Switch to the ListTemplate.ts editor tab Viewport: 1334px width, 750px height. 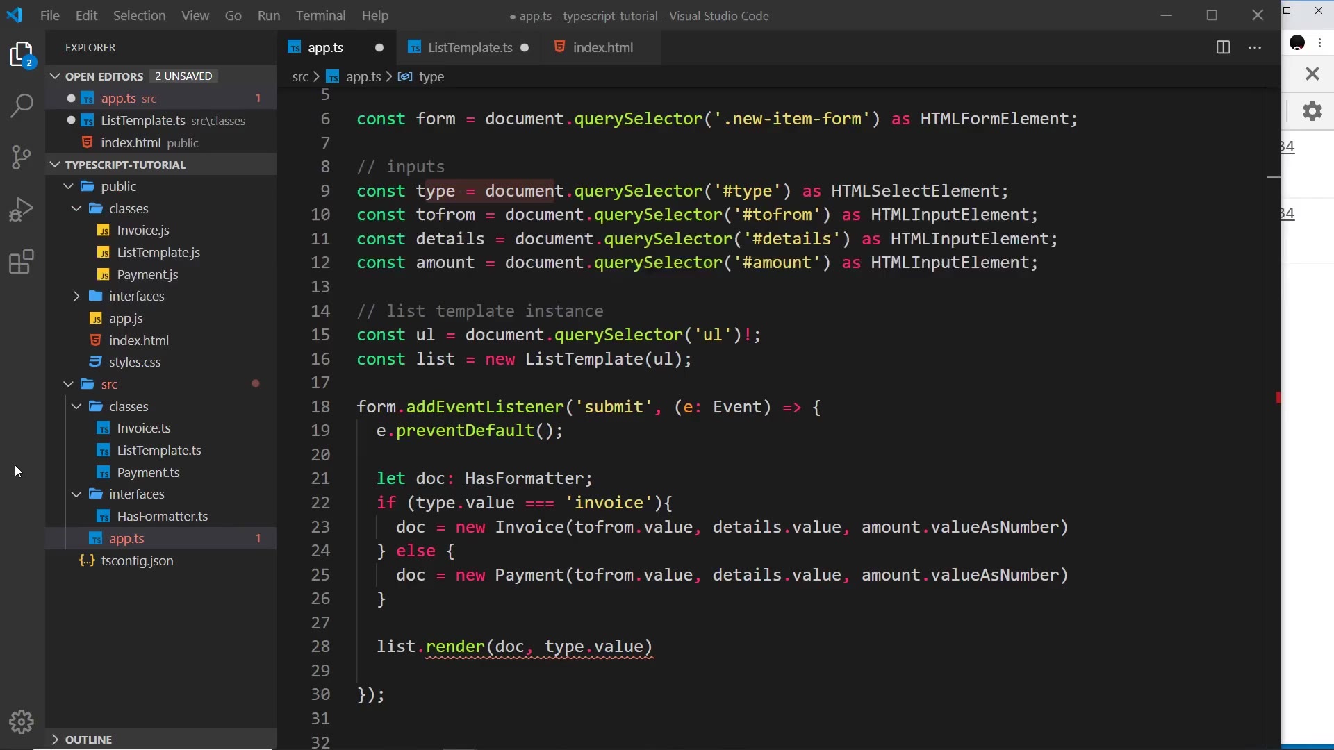tap(470, 48)
